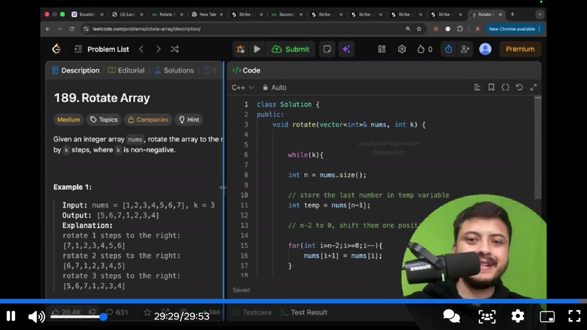Open the chat bubbles icon in player
This screenshot has height=330, width=587.
pos(451,316)
